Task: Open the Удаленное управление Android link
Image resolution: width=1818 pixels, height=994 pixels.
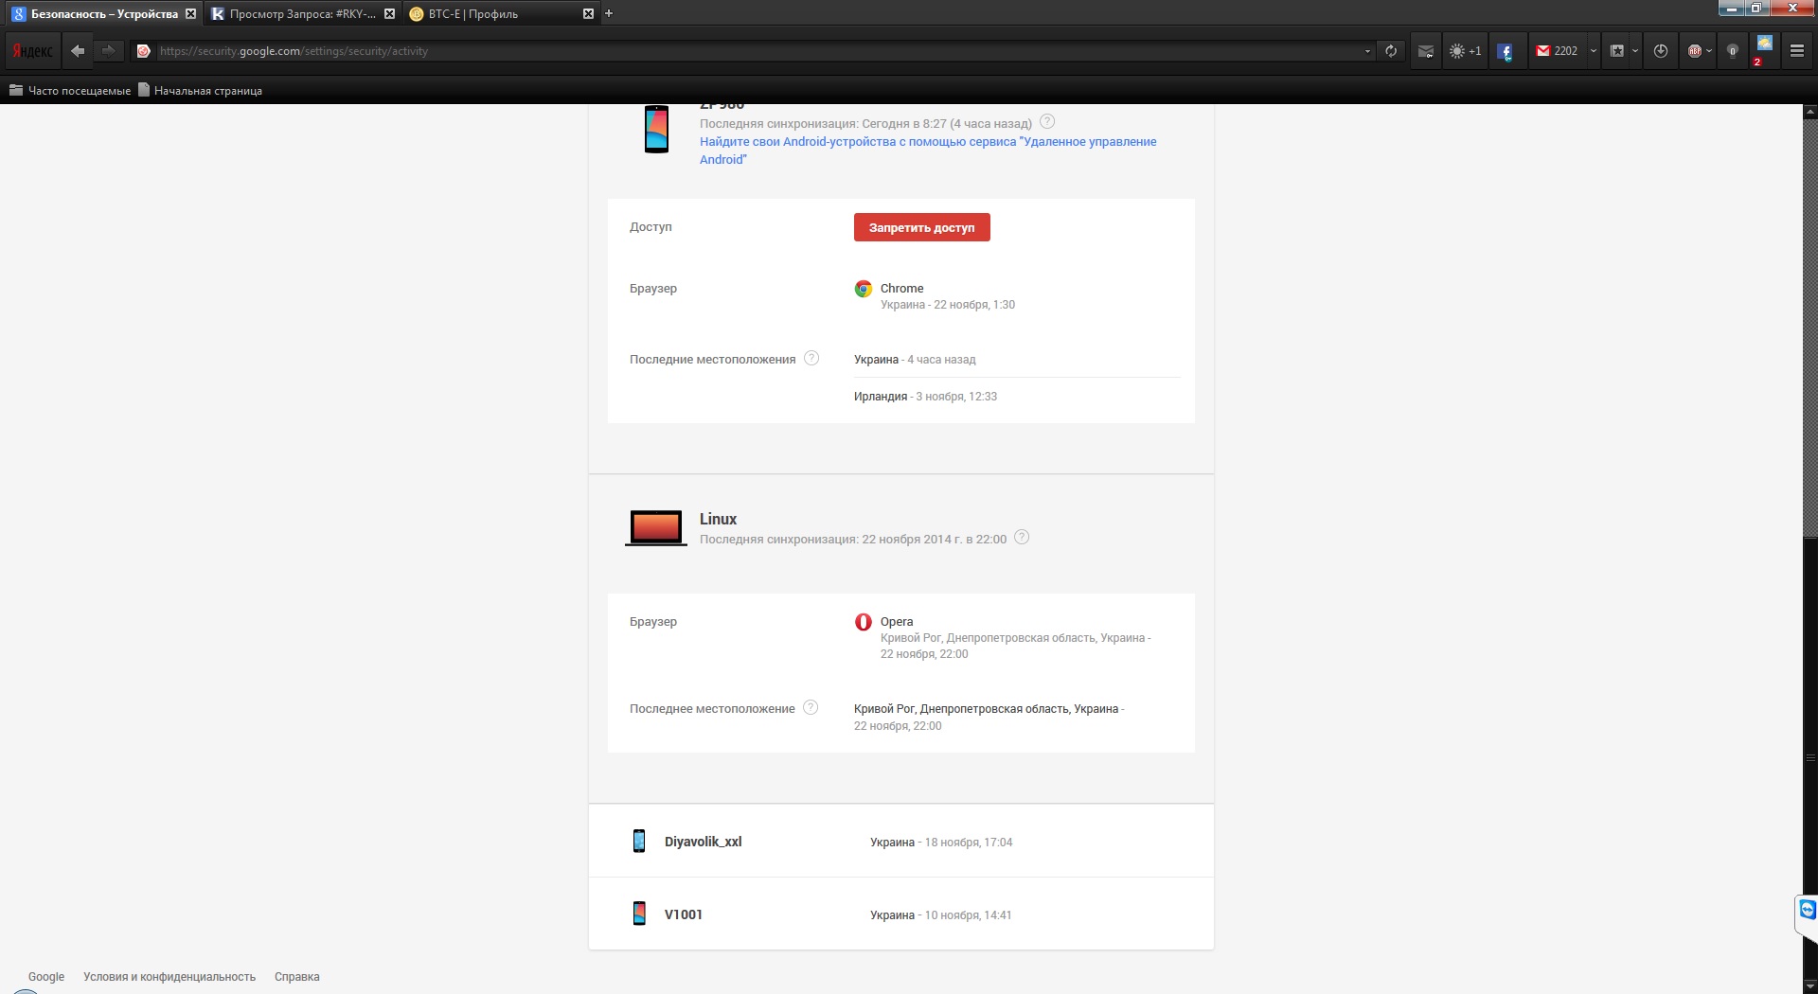Action: 928,151
